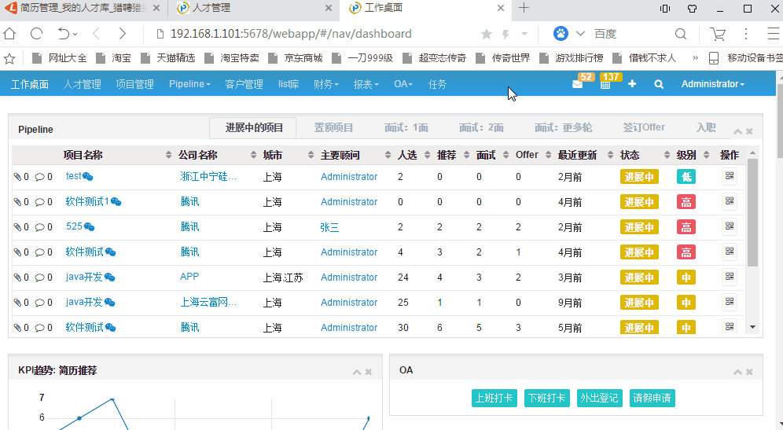This screenshot has width=783, height=430.
Task: Open list库 in navbar
Action: [x=289, y=84]
